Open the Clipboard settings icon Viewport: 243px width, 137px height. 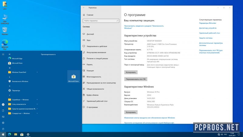click(84, 95)
